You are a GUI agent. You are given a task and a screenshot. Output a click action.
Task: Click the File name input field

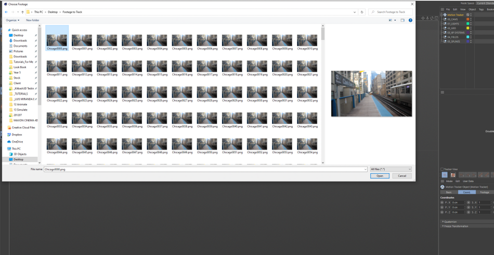[x=205, y=169]
